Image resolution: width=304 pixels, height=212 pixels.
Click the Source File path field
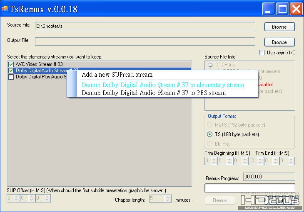145,26
